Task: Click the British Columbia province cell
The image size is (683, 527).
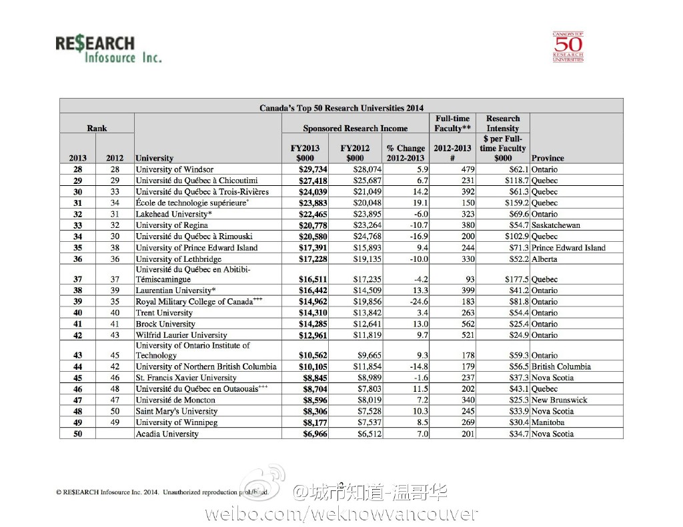Action: (561, 366)
